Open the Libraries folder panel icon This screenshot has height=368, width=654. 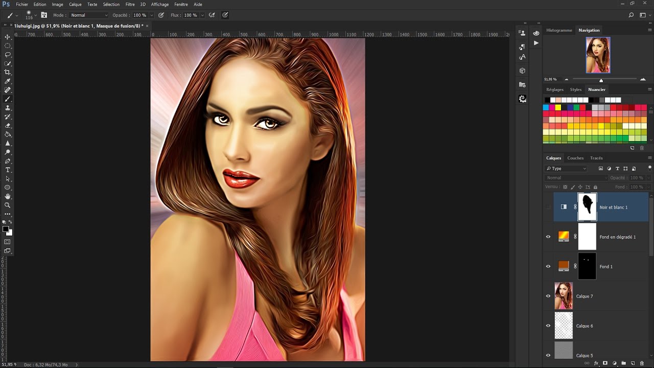pos(522,84)
